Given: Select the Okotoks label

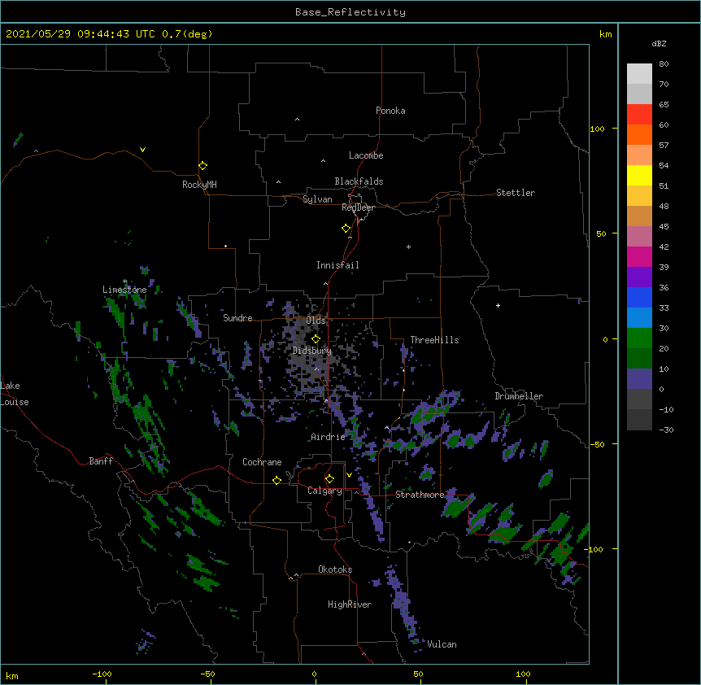Looking at the screenshot, I should (335, 569).
